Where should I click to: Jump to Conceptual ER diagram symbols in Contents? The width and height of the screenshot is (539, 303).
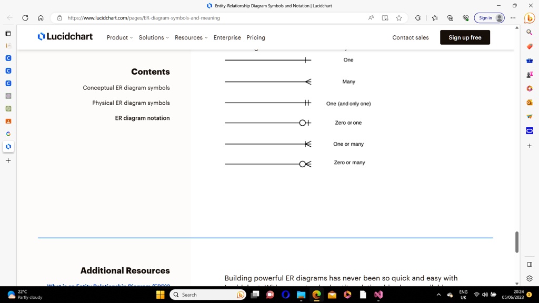pos(126,88)
